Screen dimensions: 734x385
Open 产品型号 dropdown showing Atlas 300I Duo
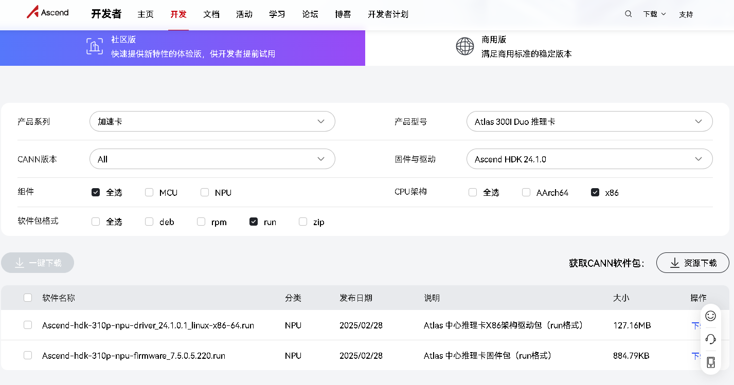coord(589,121)
